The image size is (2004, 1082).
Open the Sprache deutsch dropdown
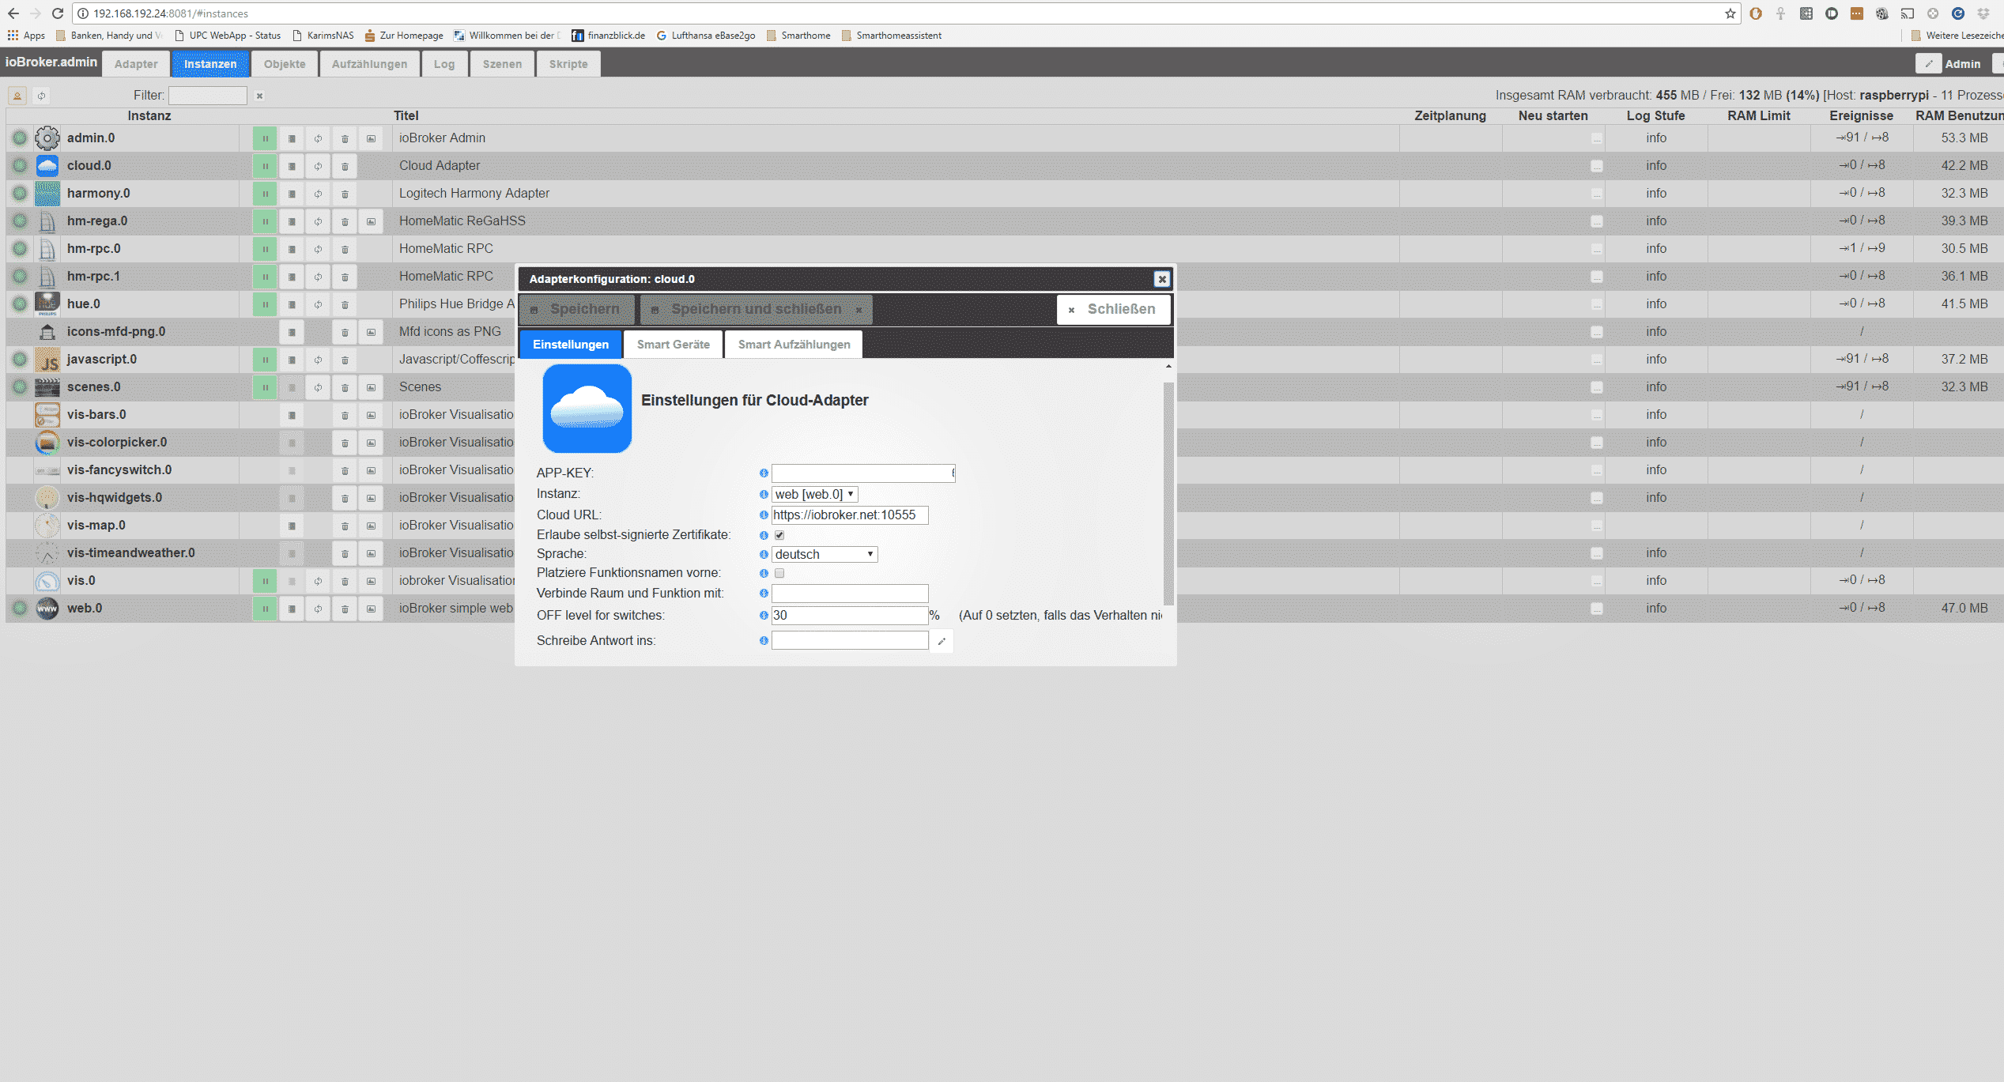pyautogui.click(x=824, y=554)
